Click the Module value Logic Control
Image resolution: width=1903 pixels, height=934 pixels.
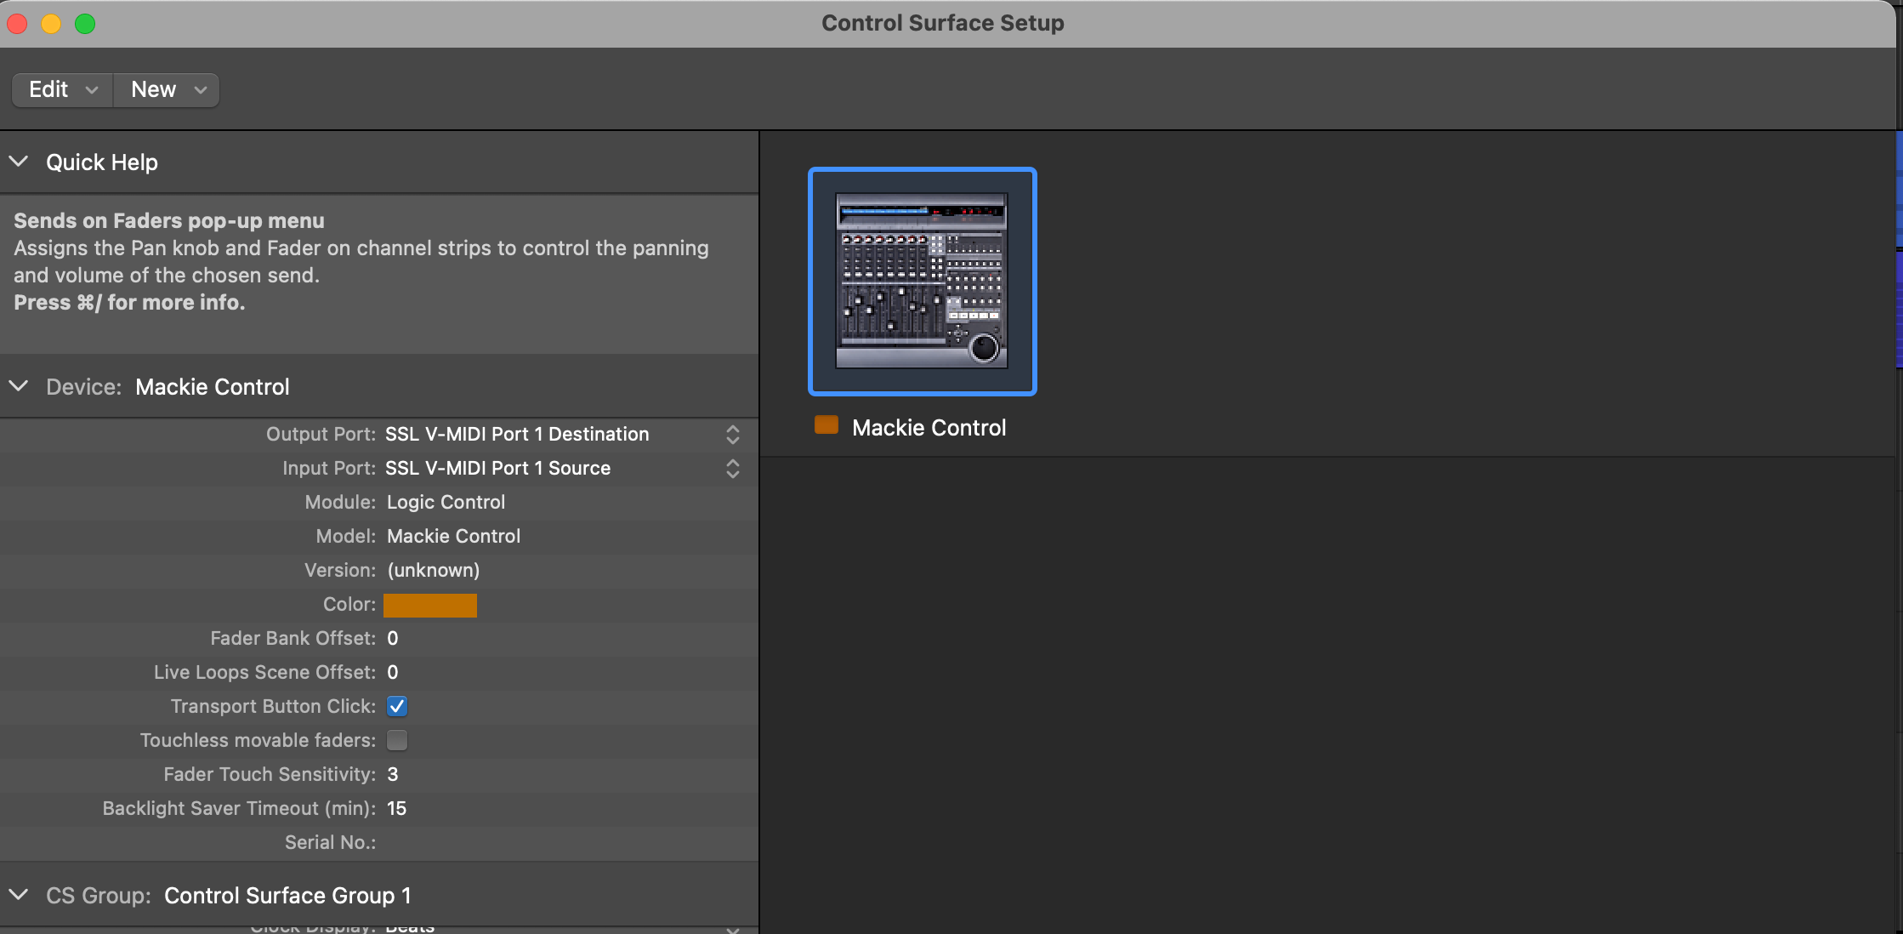(446, 503)
